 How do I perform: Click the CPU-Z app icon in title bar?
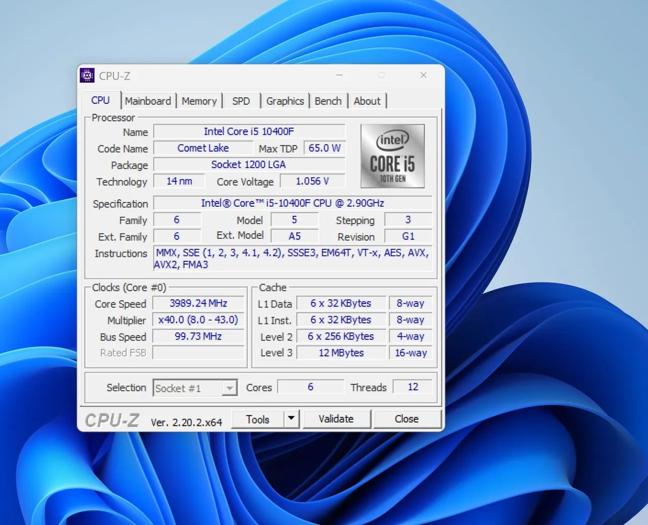(87, 76)
